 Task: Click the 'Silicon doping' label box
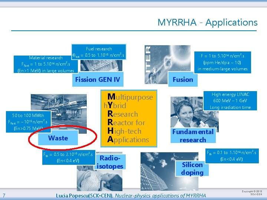(x=192, y=169)
